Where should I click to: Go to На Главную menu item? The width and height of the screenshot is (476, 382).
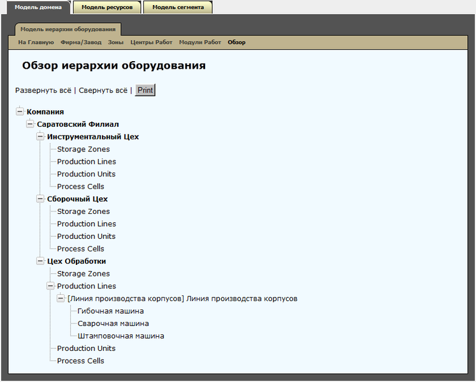coord(36,42)
